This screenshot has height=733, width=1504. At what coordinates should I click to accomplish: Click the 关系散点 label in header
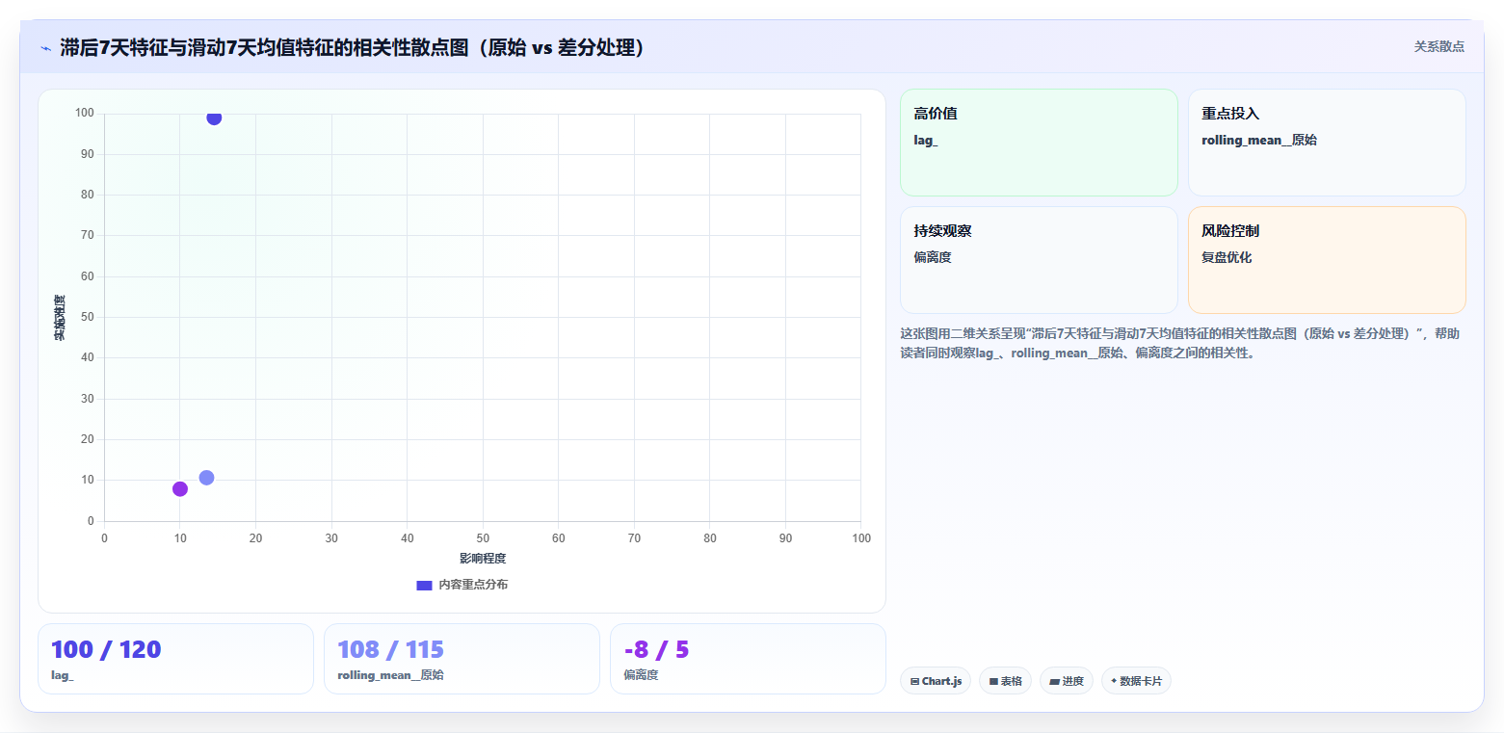pos(1438,46)
